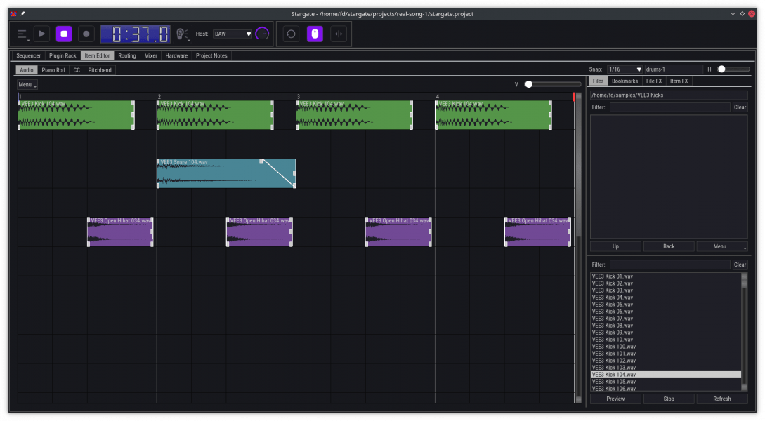Go up one folder with Up button

click(x=615, y=246)
